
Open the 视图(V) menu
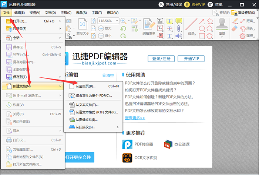[35, 13]
